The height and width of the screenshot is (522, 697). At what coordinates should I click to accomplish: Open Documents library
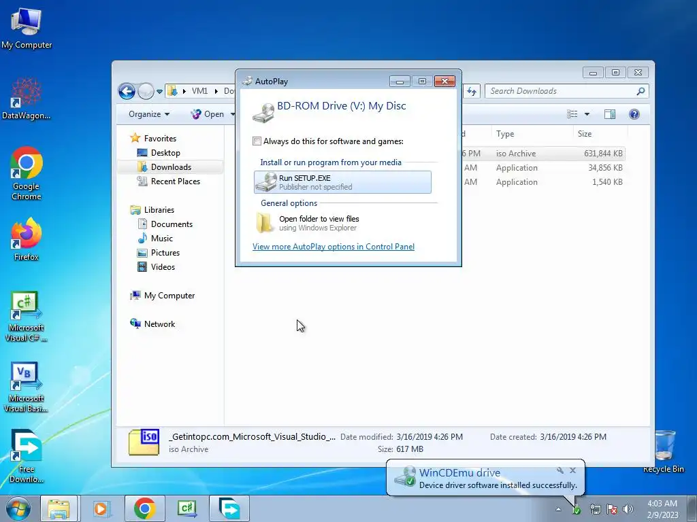pyautogui.click(x=165, y=224)
